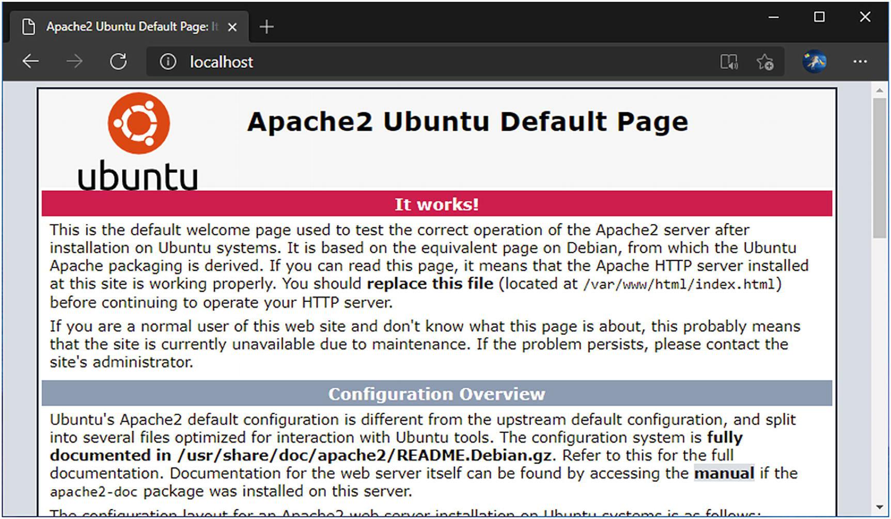
Task: Open the immersive reader read aloud icon
Action: point(729,62)
